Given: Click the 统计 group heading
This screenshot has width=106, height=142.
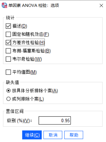Looking at the screenshot, I should tap(10, 18).
